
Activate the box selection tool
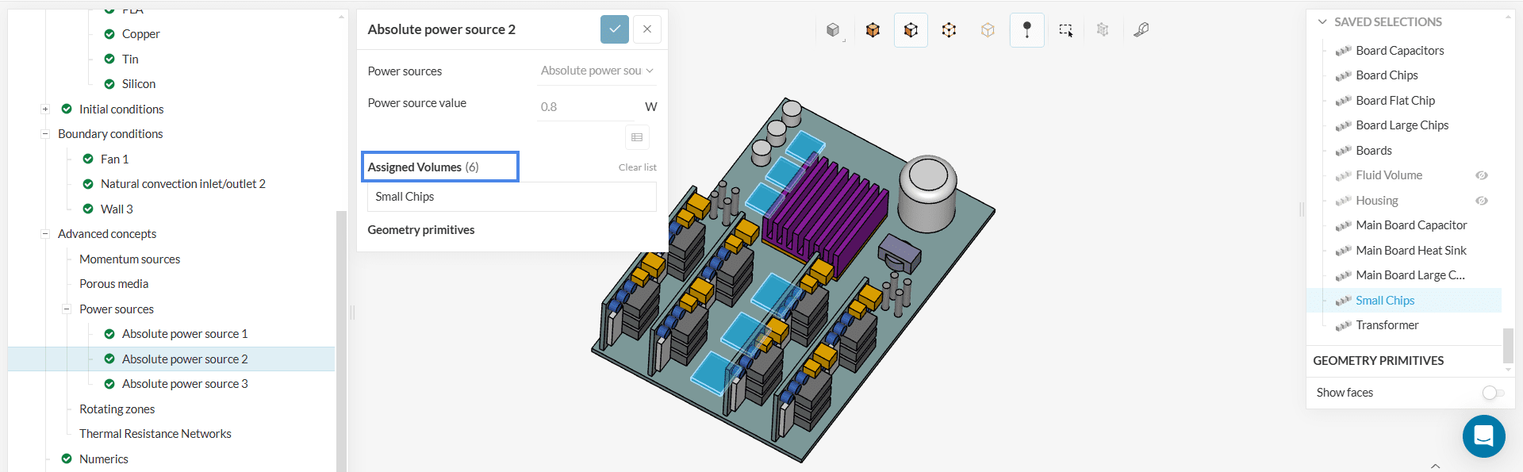coord(1065,30)
